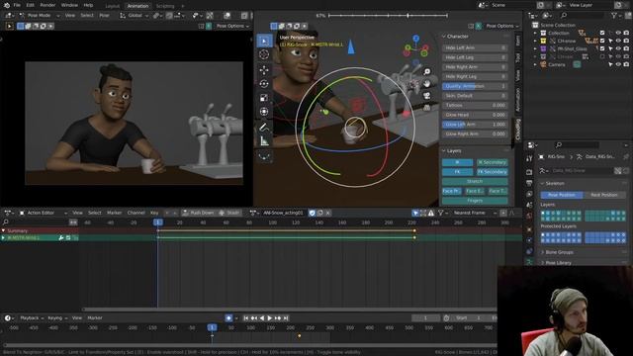The width and height of the screenshot is (633, 356).
Task: Click the Push Down action button
Action: click(198, 213)
